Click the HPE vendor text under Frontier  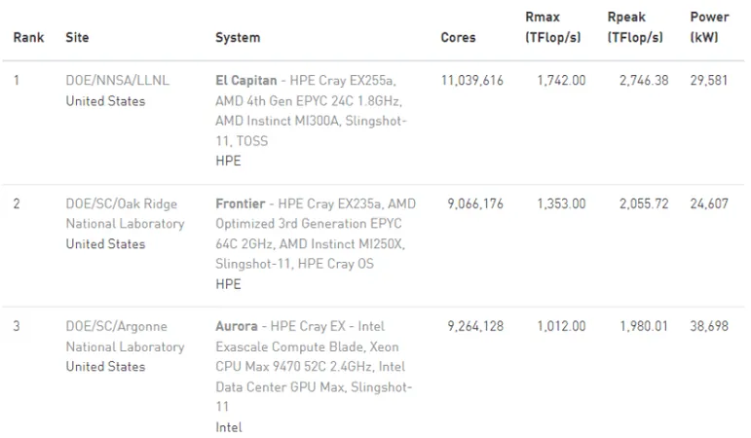pyautogui.click(x=228, y=284)
